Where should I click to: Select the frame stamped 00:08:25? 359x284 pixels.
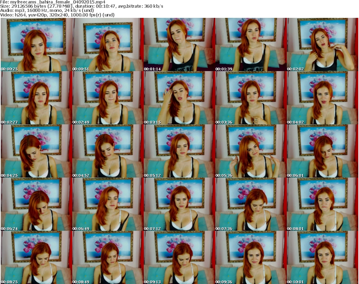[x=36, y=257]
